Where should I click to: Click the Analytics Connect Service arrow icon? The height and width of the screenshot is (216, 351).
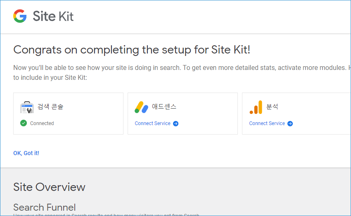290,123
